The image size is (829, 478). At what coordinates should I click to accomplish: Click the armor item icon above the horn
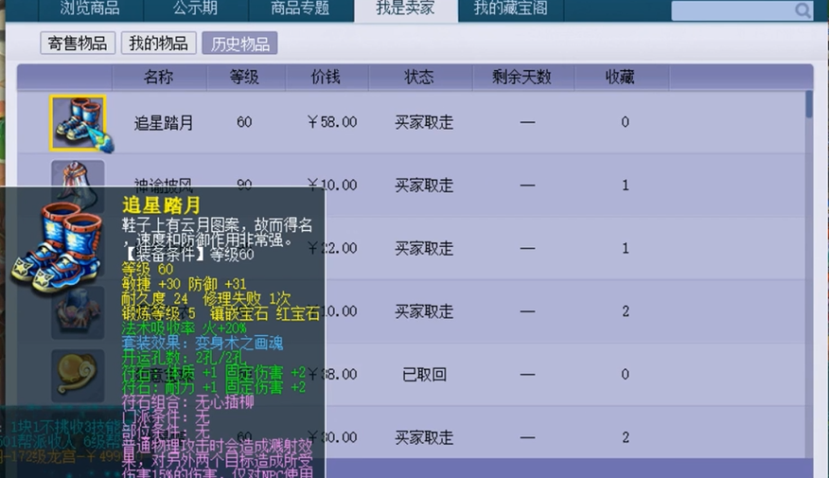tap(78, 312)
